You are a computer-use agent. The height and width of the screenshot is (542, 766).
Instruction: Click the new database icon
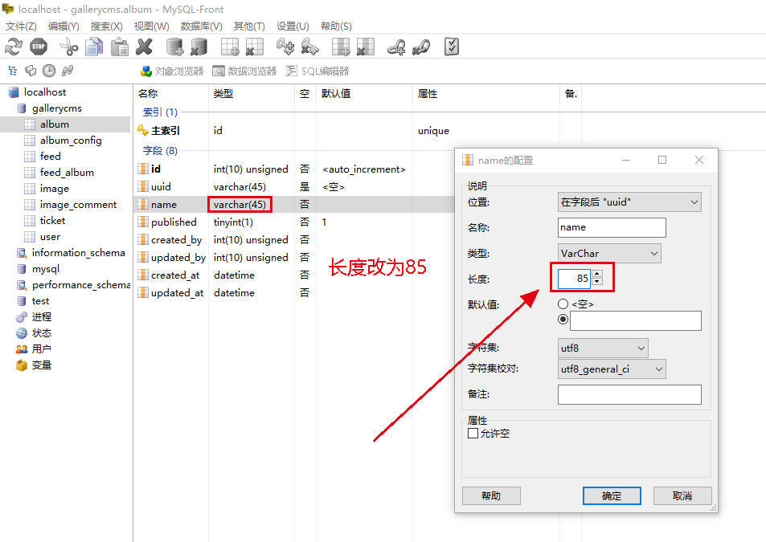coord(174,47)
